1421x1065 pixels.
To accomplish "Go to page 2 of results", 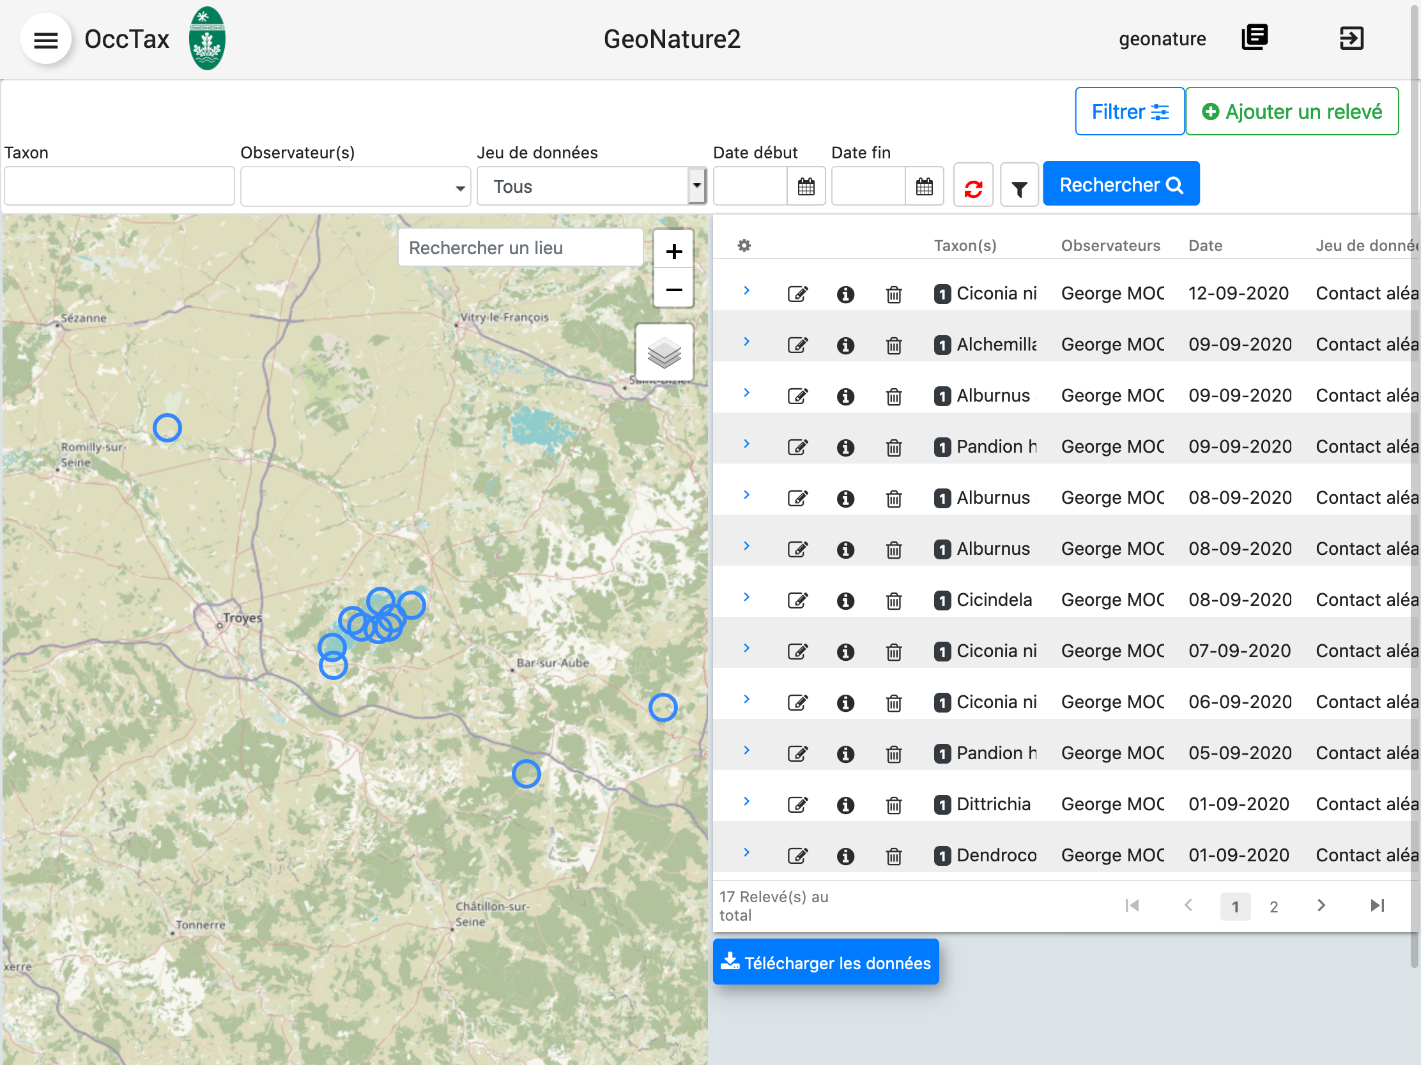I will pyautogui.click(x=1273, y=907).
